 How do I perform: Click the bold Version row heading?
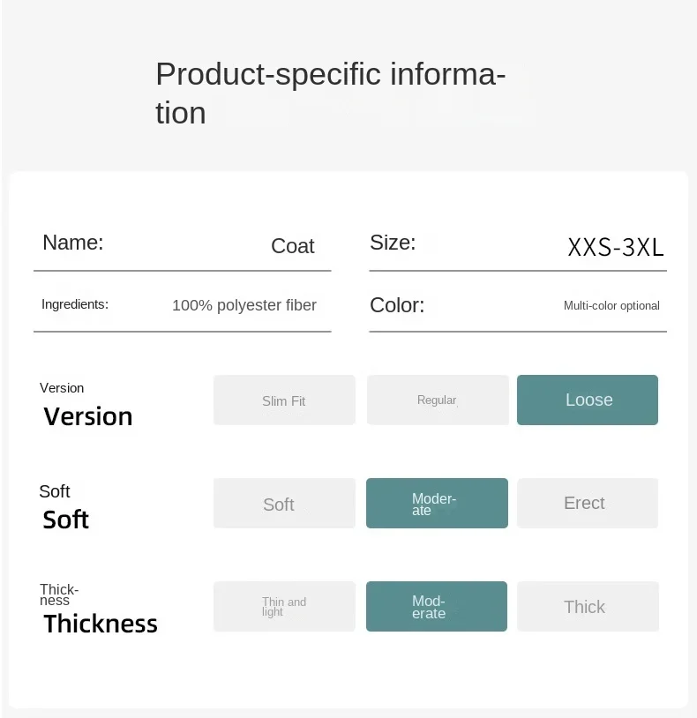click(88, 416)
